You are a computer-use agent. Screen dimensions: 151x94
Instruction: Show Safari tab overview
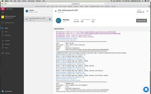148,4
